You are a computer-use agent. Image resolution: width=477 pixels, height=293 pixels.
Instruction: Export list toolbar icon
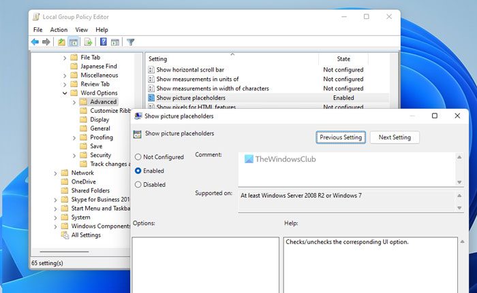click(88, 42)
